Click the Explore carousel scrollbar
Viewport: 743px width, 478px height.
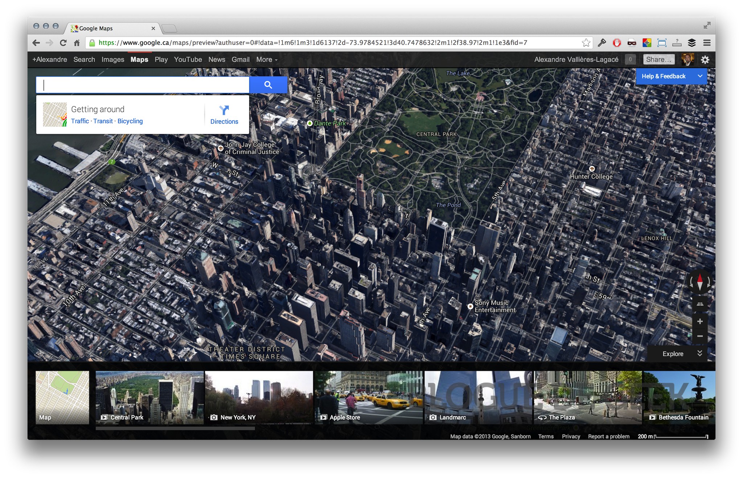175,428
